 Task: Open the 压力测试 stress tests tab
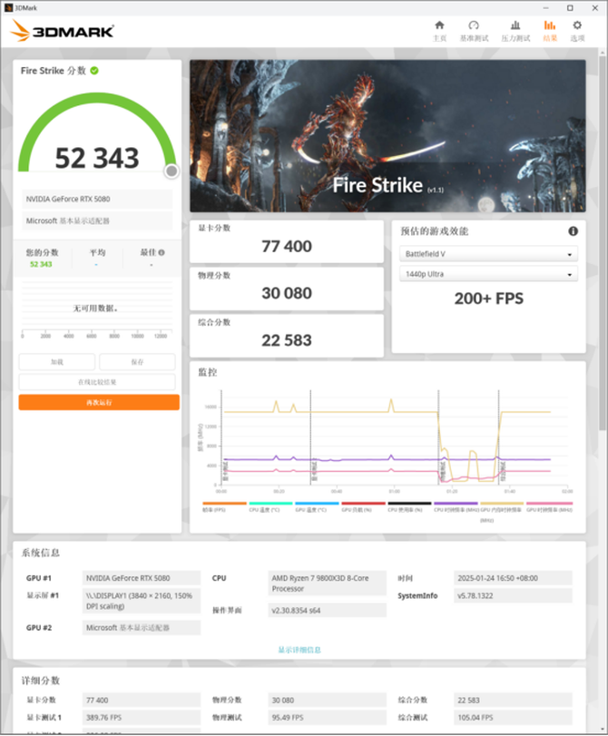pyautogui.click(x=515, y=31)
